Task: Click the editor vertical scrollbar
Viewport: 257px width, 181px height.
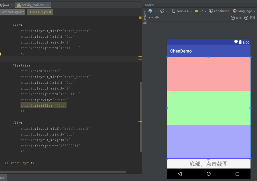Action: tap(141, 117)
